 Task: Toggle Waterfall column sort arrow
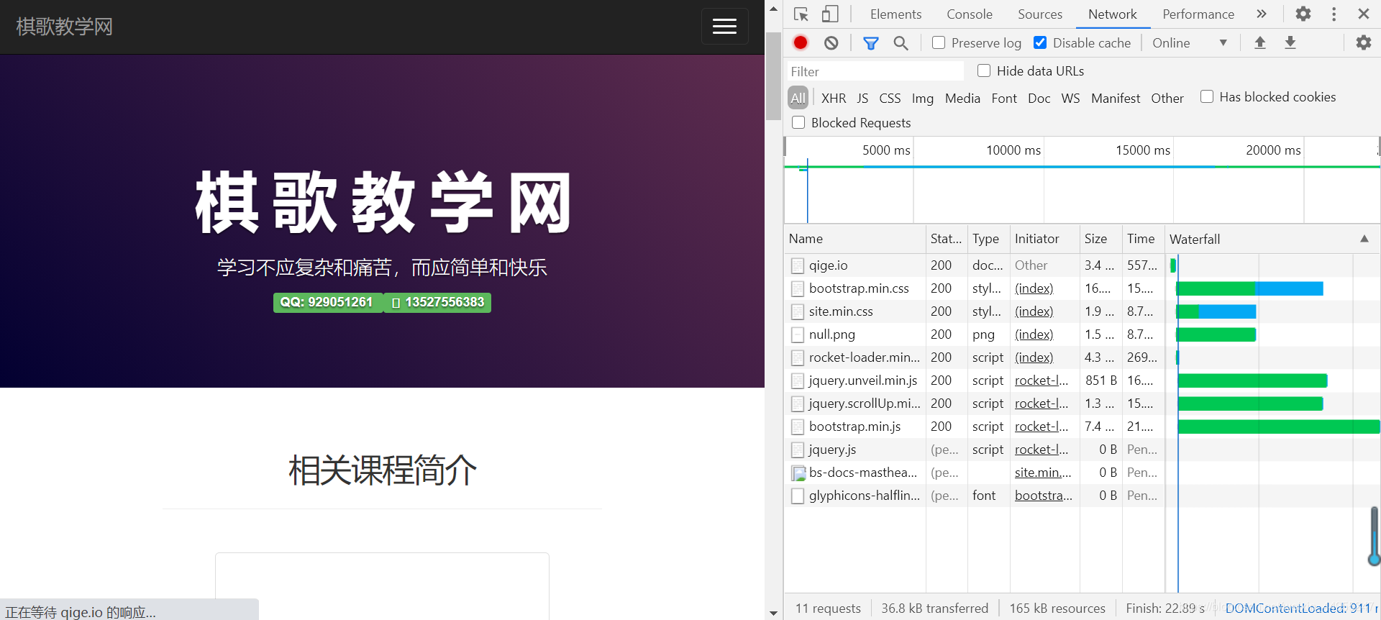(x=1364, y=239)
